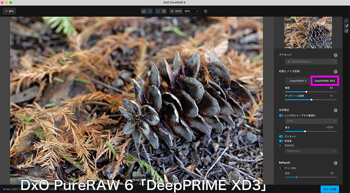Click the 今すぐ処理 button

[330, 189]
